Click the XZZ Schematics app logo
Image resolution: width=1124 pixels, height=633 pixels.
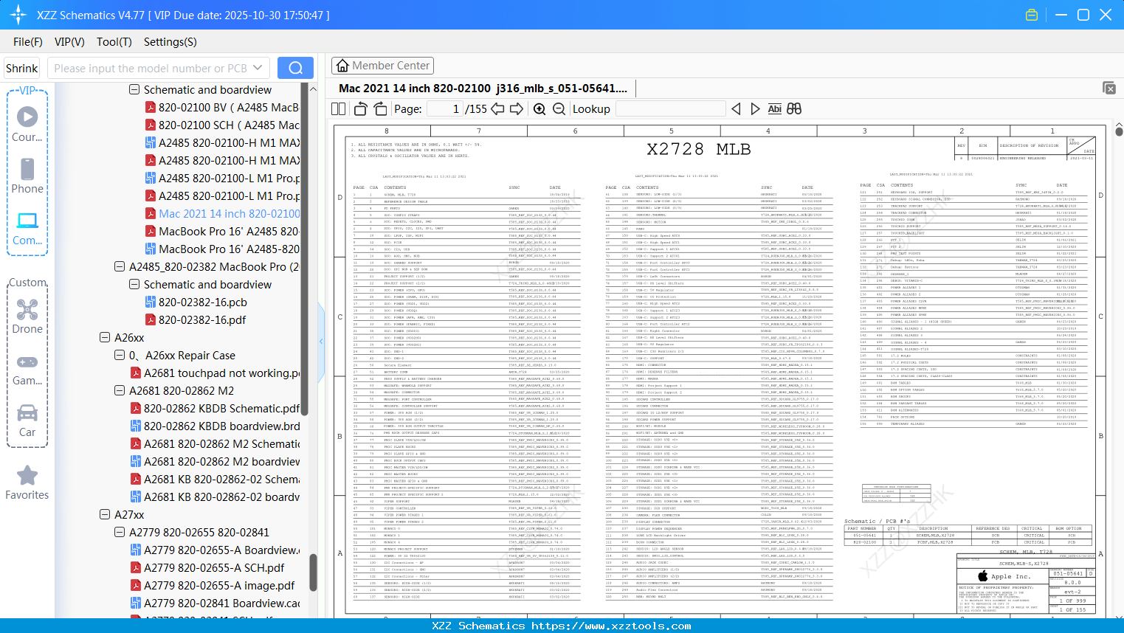[18, 15]
